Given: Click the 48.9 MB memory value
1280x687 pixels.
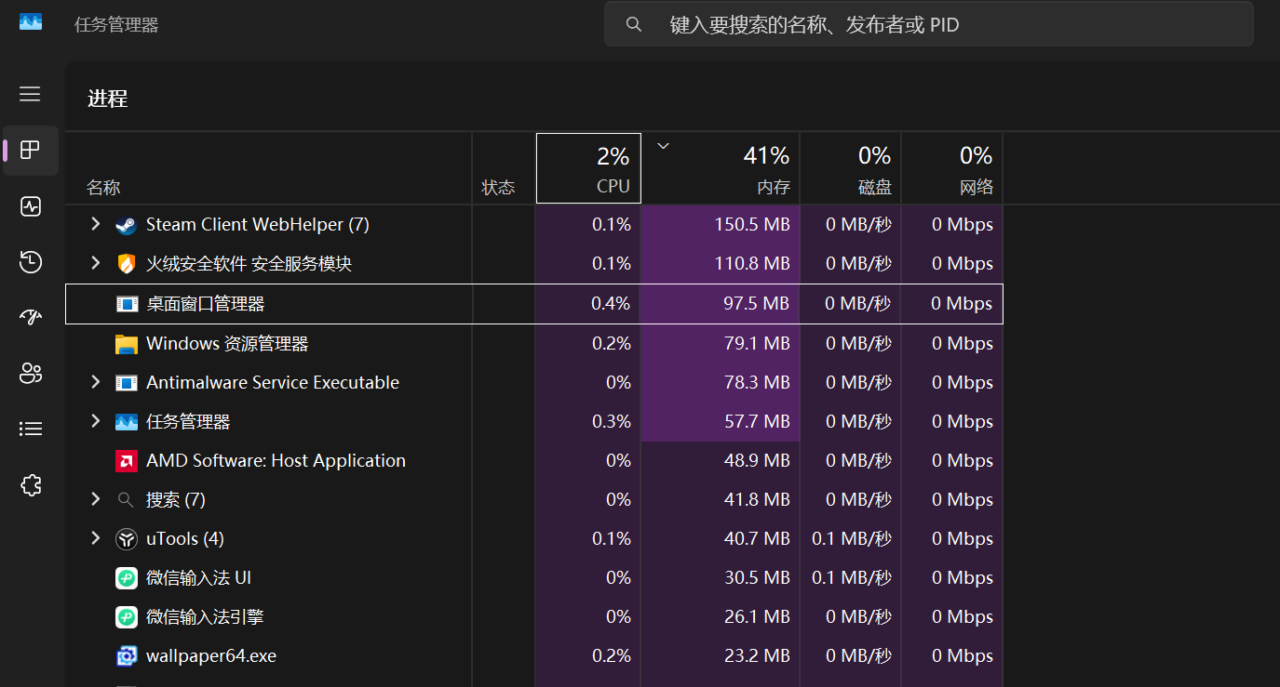Looking at the screenshot, I should tap(757, 461).
